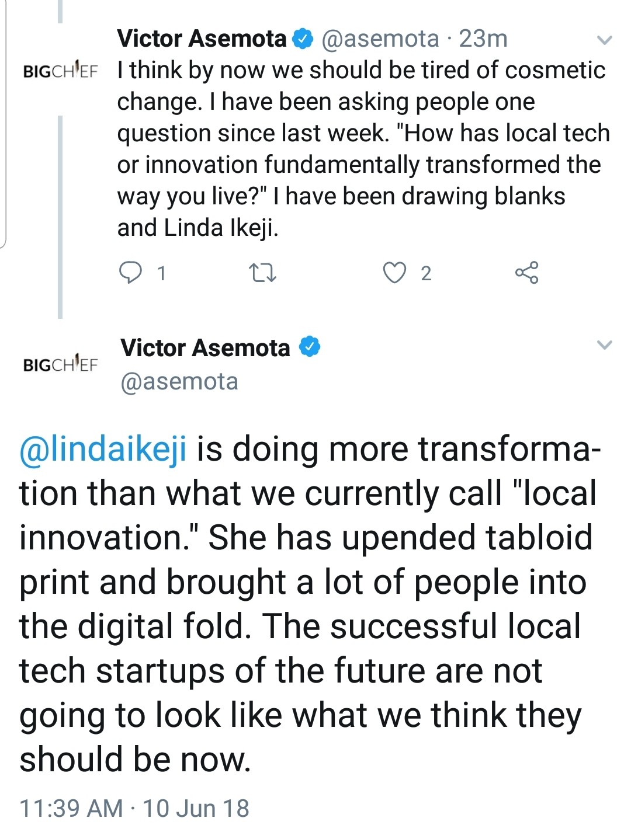This screenshot has width=631, height=832.
Task: Tap the share icon on the first tweet
Action: click(x=526, y=273)
